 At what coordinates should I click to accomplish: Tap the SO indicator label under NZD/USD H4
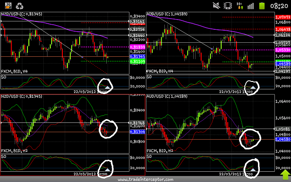4,77
